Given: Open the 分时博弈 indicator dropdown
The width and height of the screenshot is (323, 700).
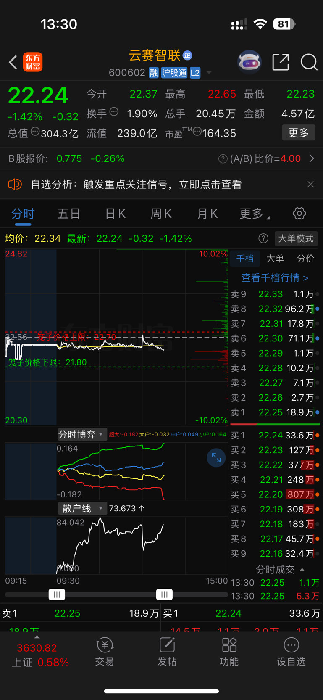Looking at the screenshot, I should 82,434.
